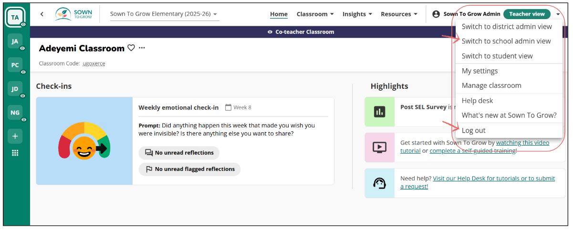Choose Switch to district admin view
The image size is (573, 231).
pos(509,27)
